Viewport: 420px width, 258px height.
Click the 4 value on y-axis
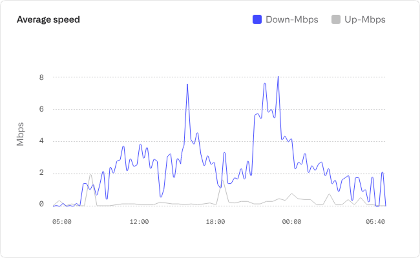point(41,141)
